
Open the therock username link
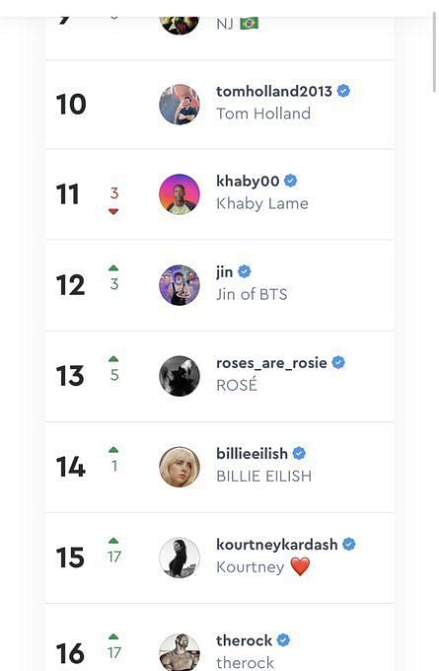tap(244, 640)
